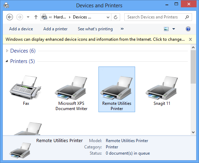Select the Remote Utilities Printer icon
The width and height of the screenshot is (199, 163).
coord(117,88)
